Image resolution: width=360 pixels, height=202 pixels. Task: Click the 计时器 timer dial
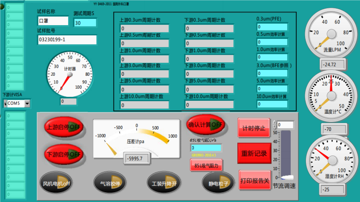point(69,73)
